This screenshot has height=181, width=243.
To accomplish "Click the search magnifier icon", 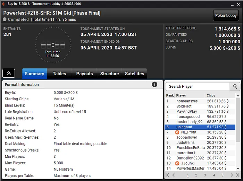I will pyautogui.click(x=235, y=86).
